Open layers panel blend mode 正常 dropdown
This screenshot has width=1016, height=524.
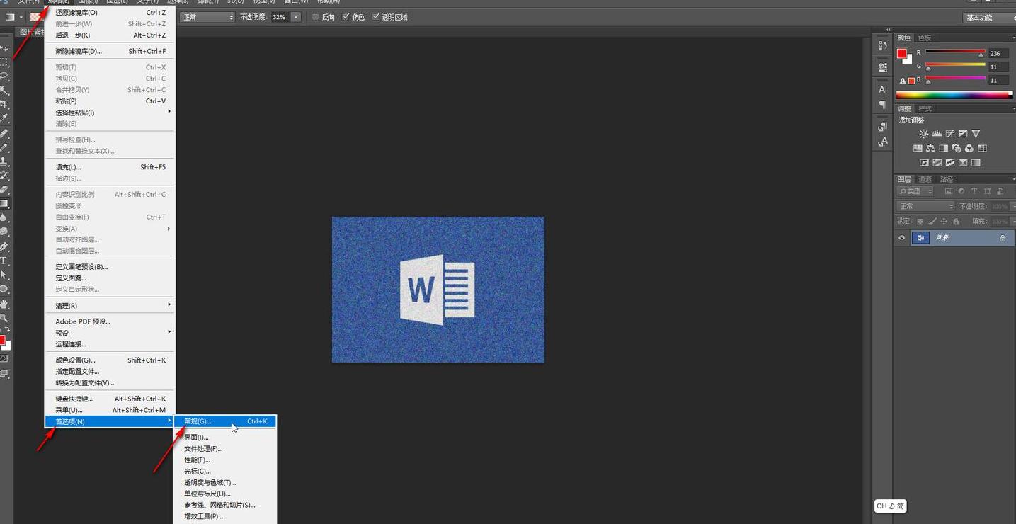(x=926, y=206)
